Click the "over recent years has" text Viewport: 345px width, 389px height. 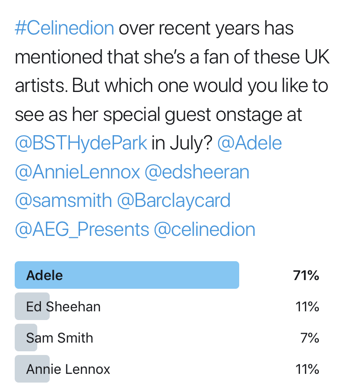[x=206, y=29]
